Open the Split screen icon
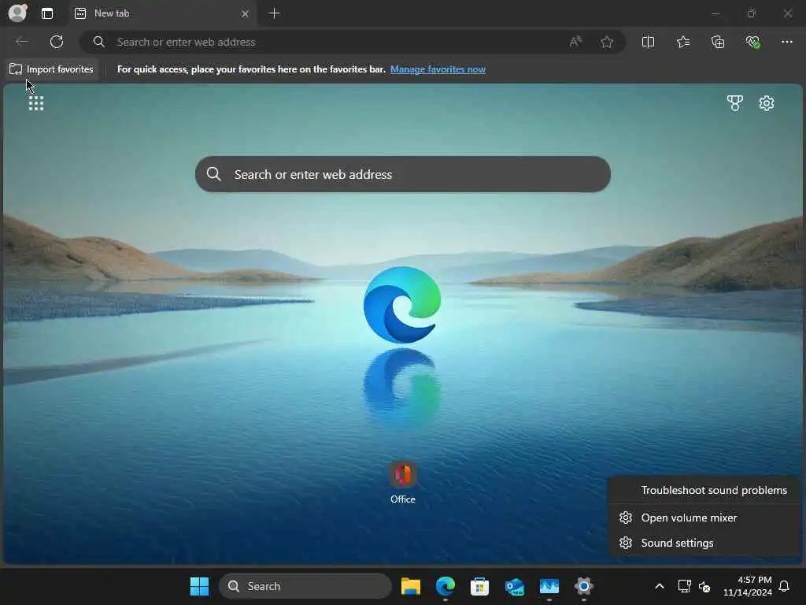The width and height of the screenshot is (806, 605). tap(649, 43)
